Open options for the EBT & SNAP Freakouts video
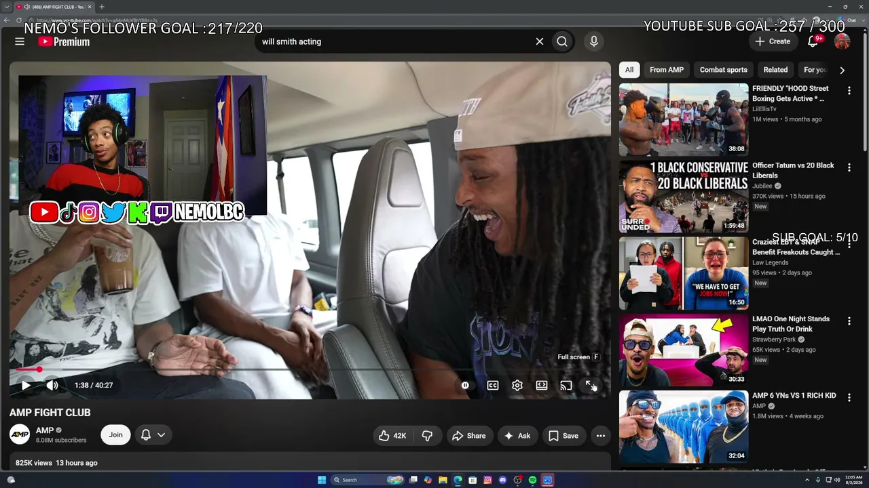869x488 pixels. (x=849, y=244)
